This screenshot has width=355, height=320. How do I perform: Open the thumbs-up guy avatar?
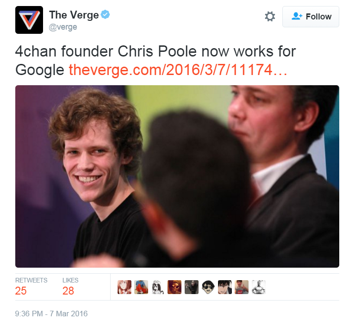pos(242,287)
